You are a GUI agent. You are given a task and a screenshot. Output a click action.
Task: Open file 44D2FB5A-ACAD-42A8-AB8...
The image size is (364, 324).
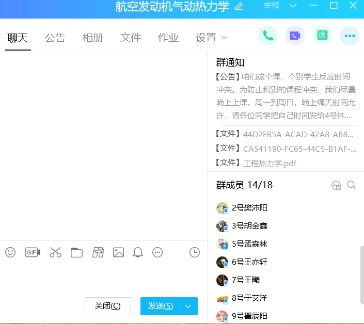[298, 135]
